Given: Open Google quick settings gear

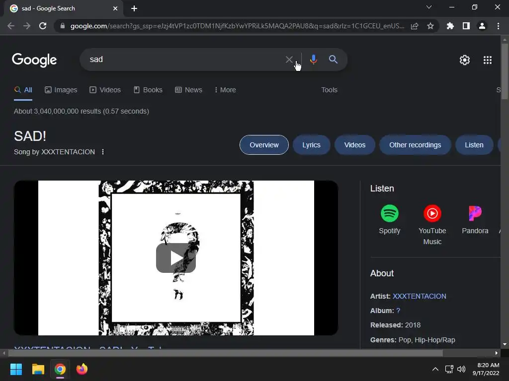Looking at the screenshot, I should point(465,60).
